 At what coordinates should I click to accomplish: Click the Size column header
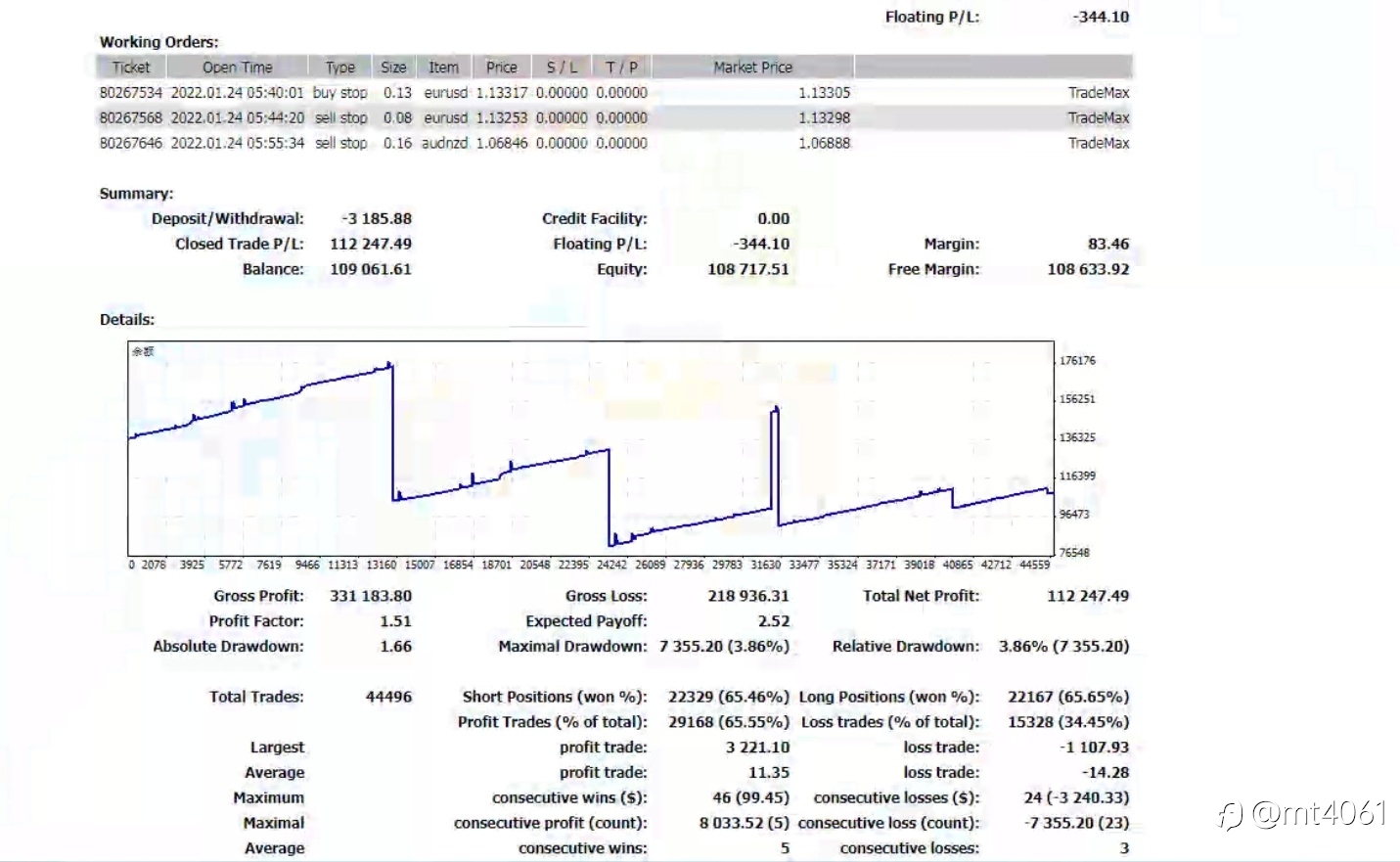click(x=393, y=68)
